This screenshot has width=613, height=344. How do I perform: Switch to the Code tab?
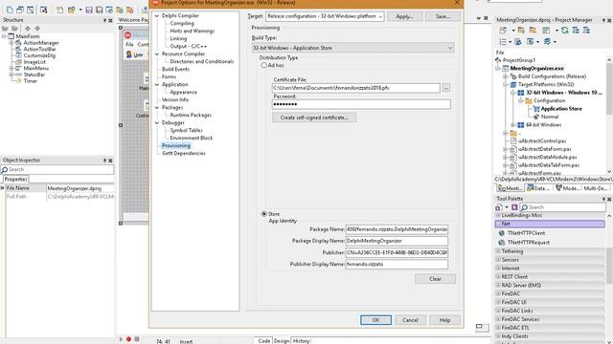[264, 341]
